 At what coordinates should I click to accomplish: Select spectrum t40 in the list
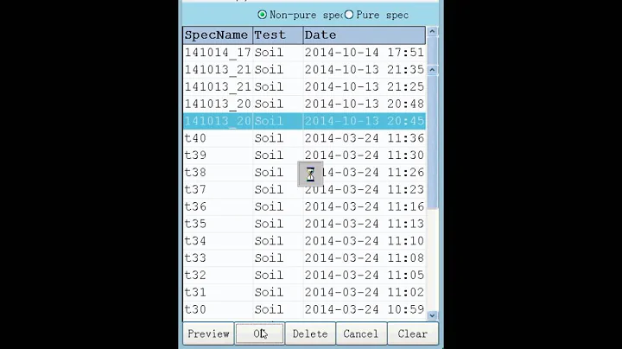(304, 138)
